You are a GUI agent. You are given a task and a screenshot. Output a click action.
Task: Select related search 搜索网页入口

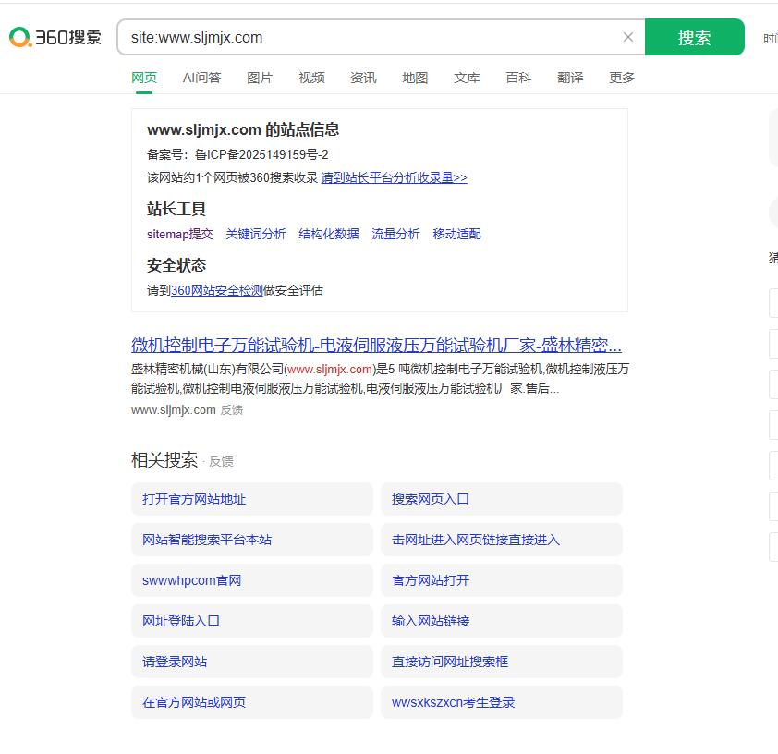coord(501,499)
